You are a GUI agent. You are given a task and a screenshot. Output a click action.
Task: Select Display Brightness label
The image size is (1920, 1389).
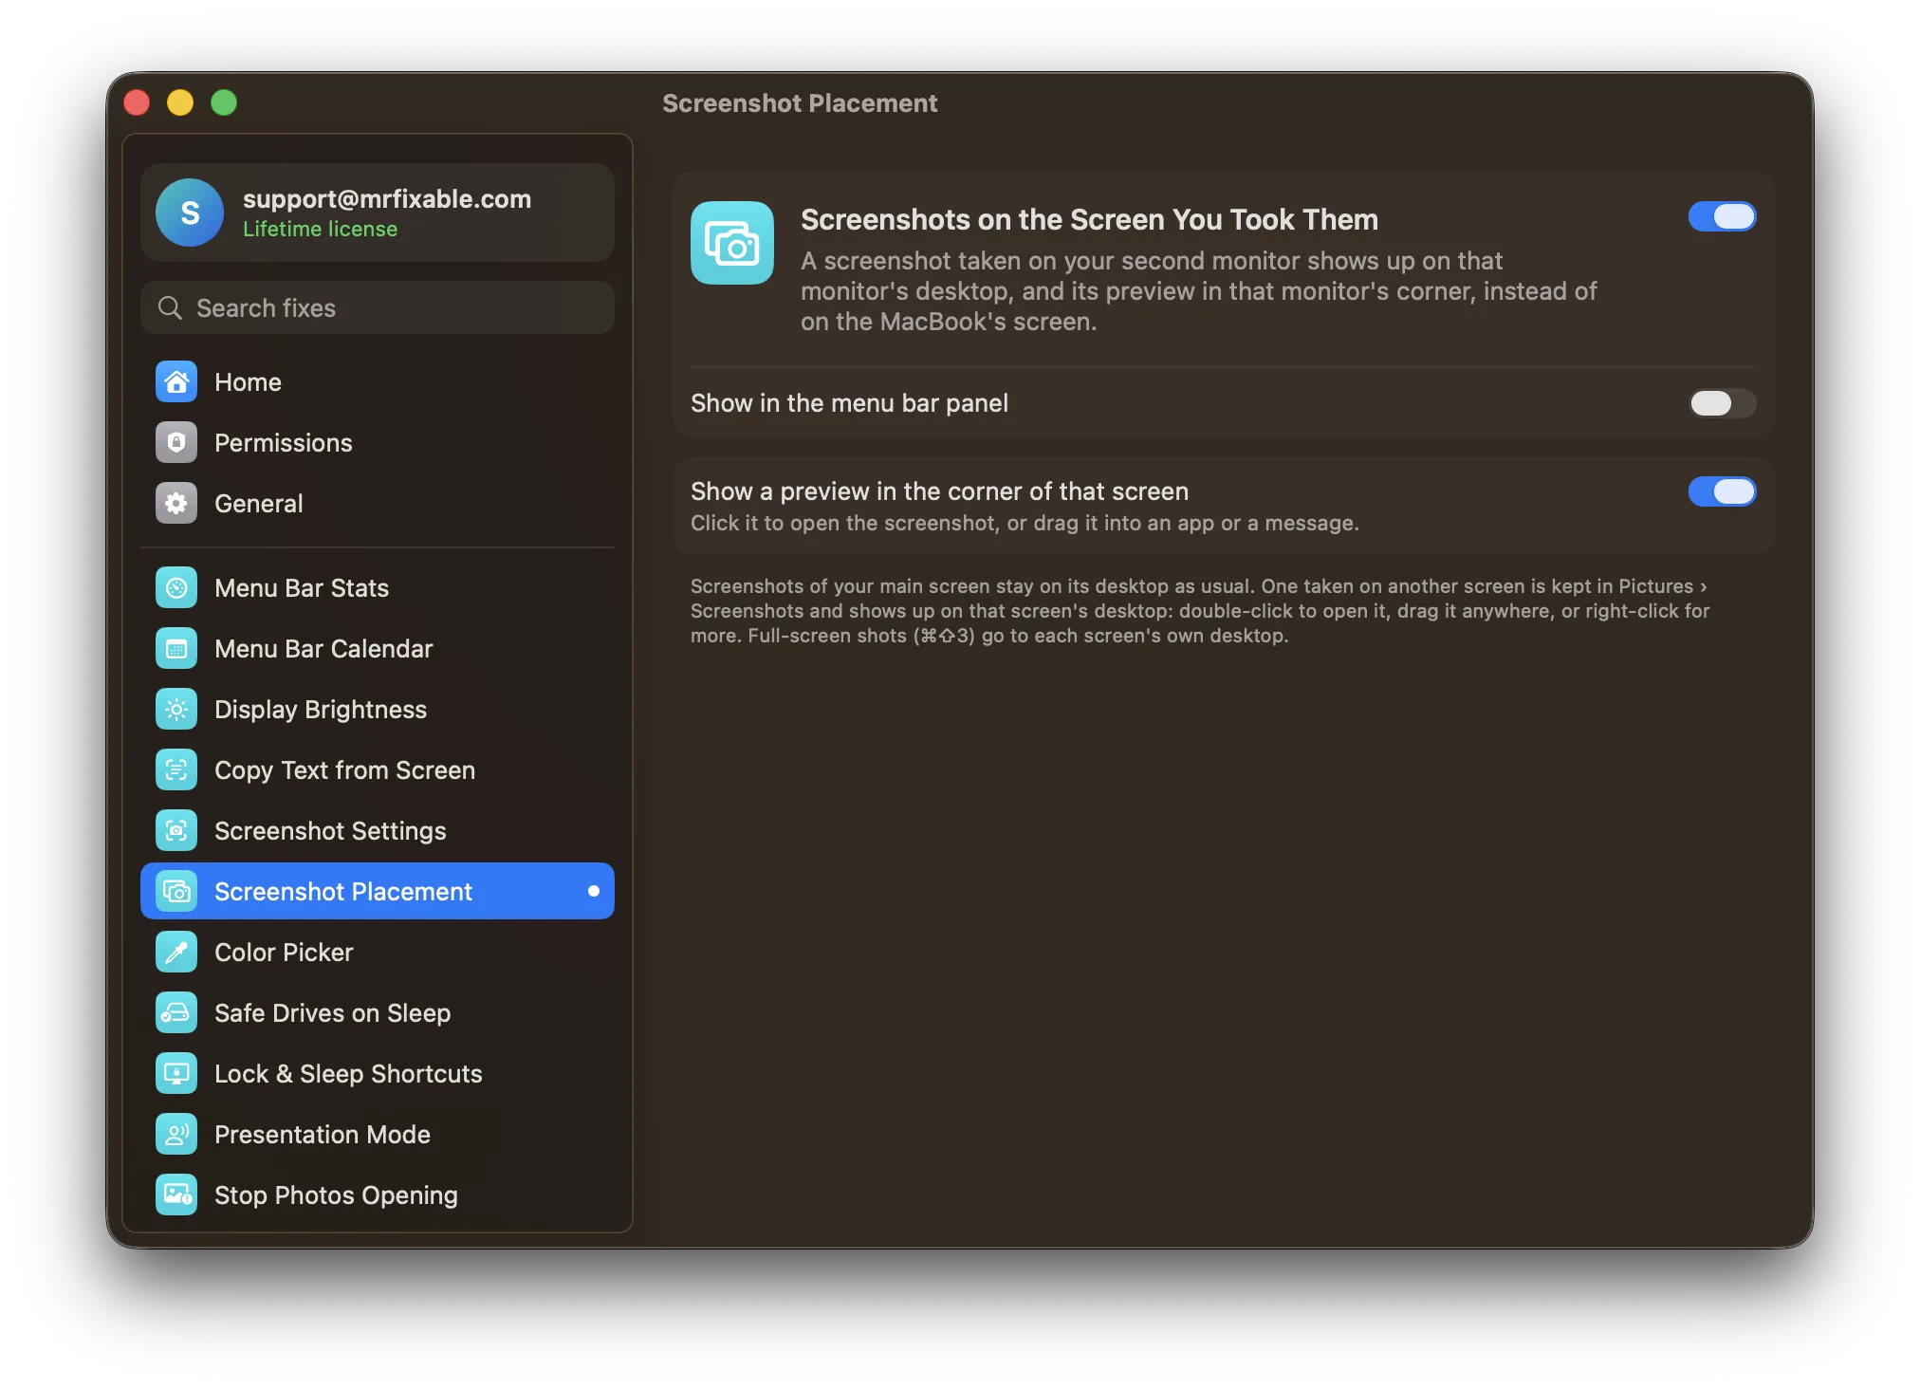pyautogui.click(x=321, y=710)
